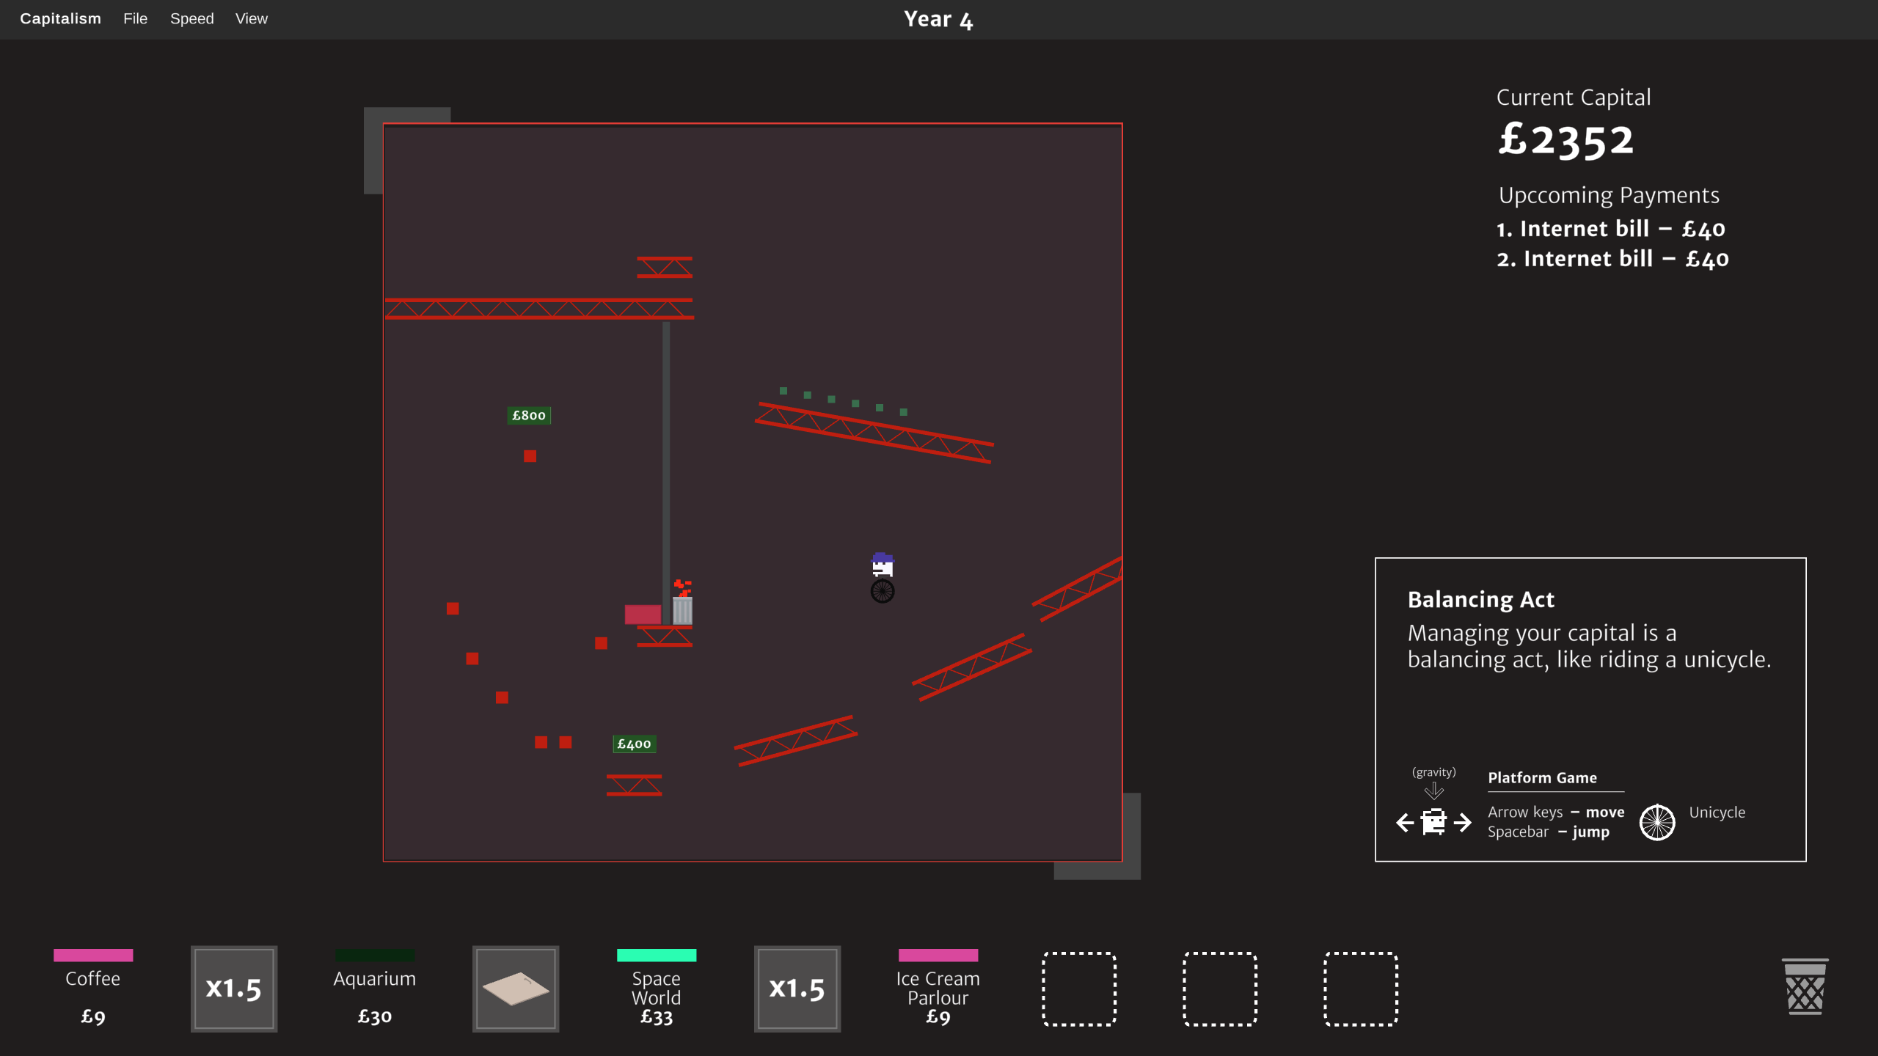The width and height of the screenshot is (1878, 1056).
Task: Click the grey vertical pole
Action: (x=666, y=473)
